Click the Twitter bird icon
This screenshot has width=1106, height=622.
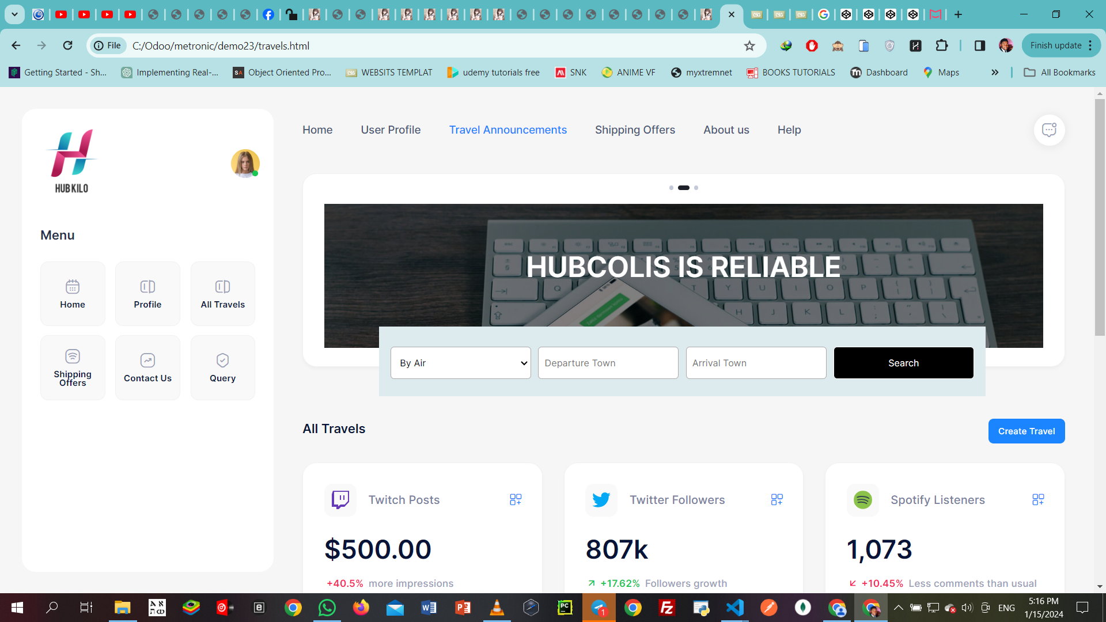pyautogui.click(x=601, y=500)
